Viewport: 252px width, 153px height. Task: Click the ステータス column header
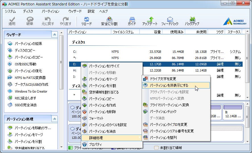click(x=234, y=32)
